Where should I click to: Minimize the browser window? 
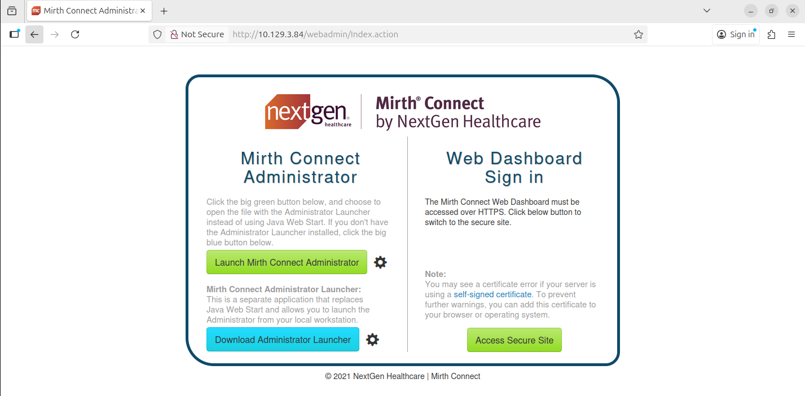pyautogui.click(x=751, y=11)
